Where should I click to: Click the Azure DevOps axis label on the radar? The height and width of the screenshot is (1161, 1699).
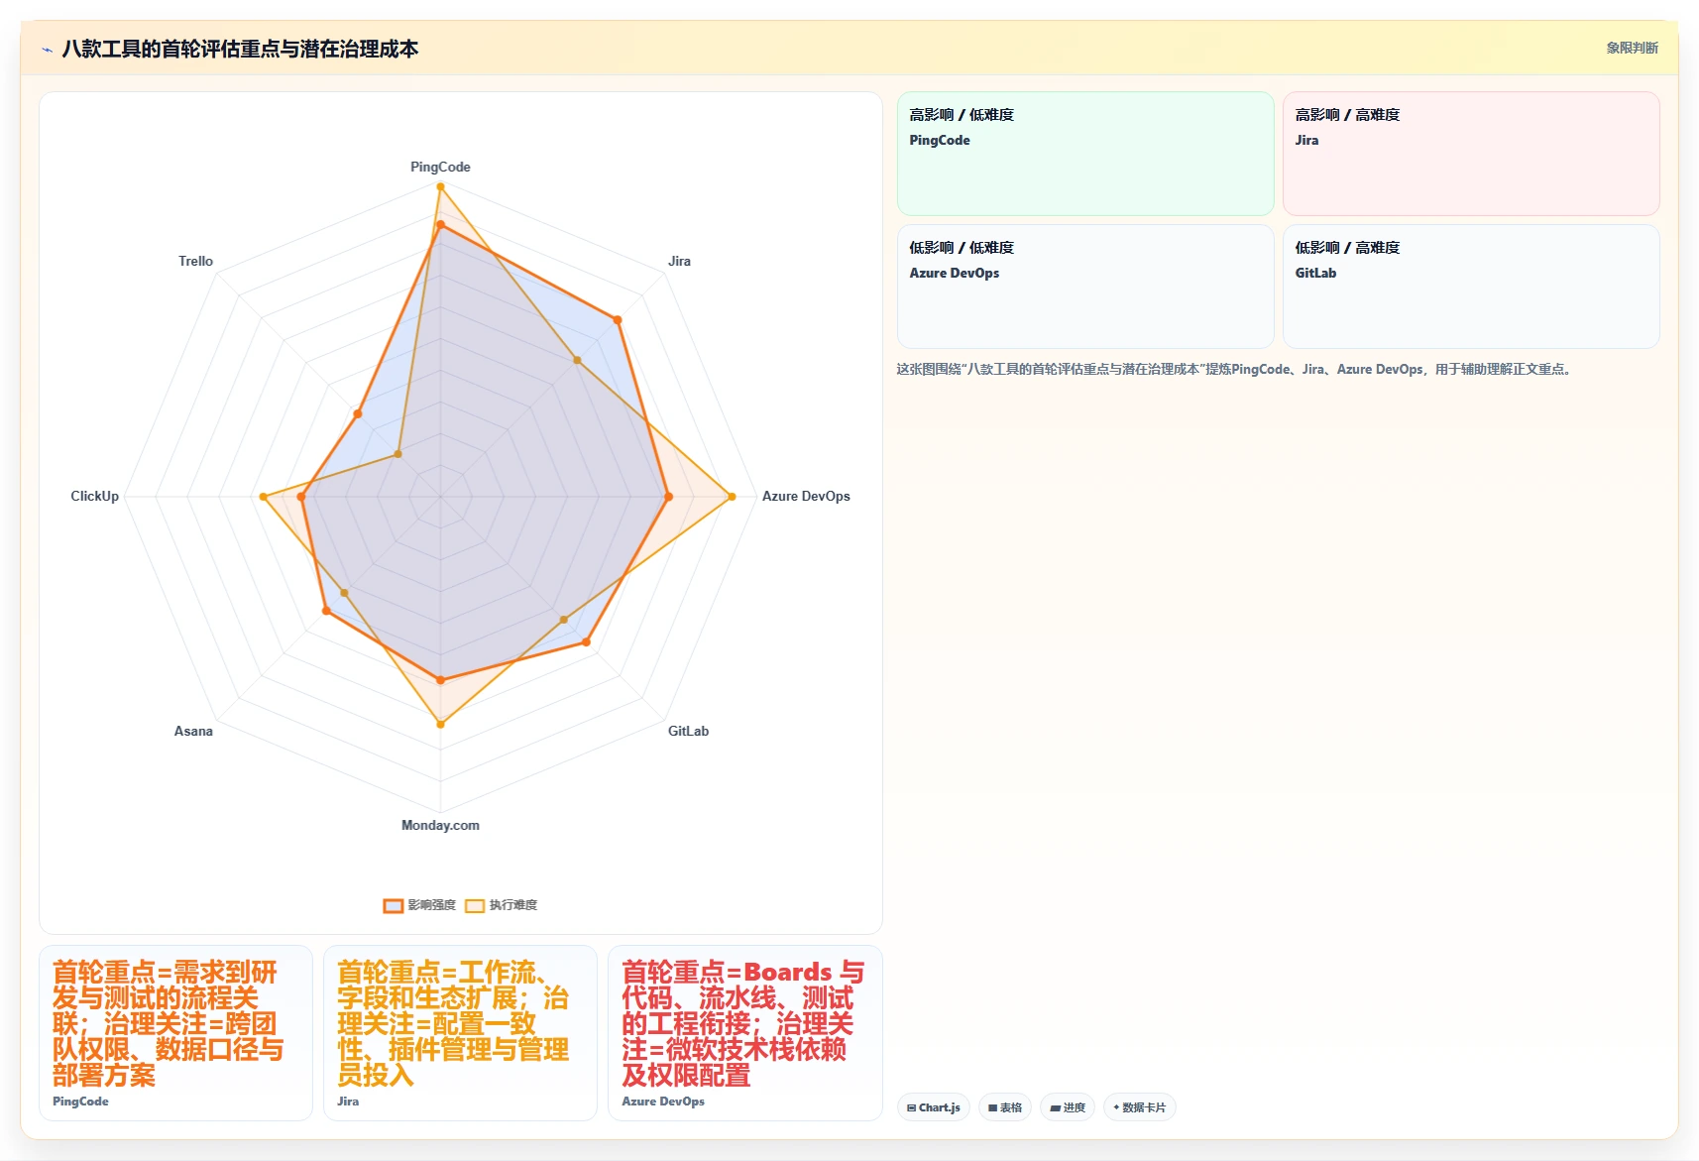[806, 496]
